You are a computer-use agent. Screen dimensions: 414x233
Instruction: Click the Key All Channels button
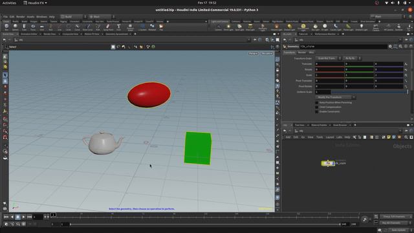point(395,223)
